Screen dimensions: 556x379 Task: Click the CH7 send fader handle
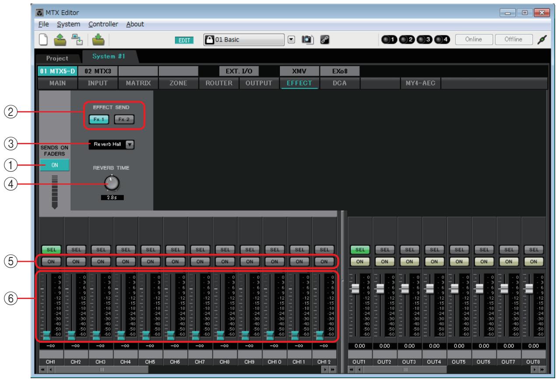click(195, 335)
